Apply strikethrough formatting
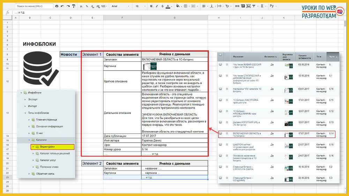The width and height of the screenshot is (349, 196). pyautogui.click(x=162, y=6)
